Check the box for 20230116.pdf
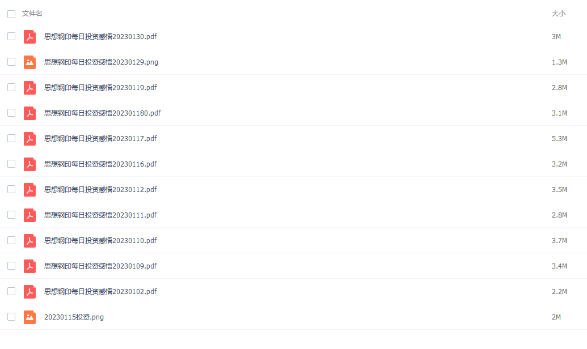Viewport: 587px width, 349px height. pos(11,164)
